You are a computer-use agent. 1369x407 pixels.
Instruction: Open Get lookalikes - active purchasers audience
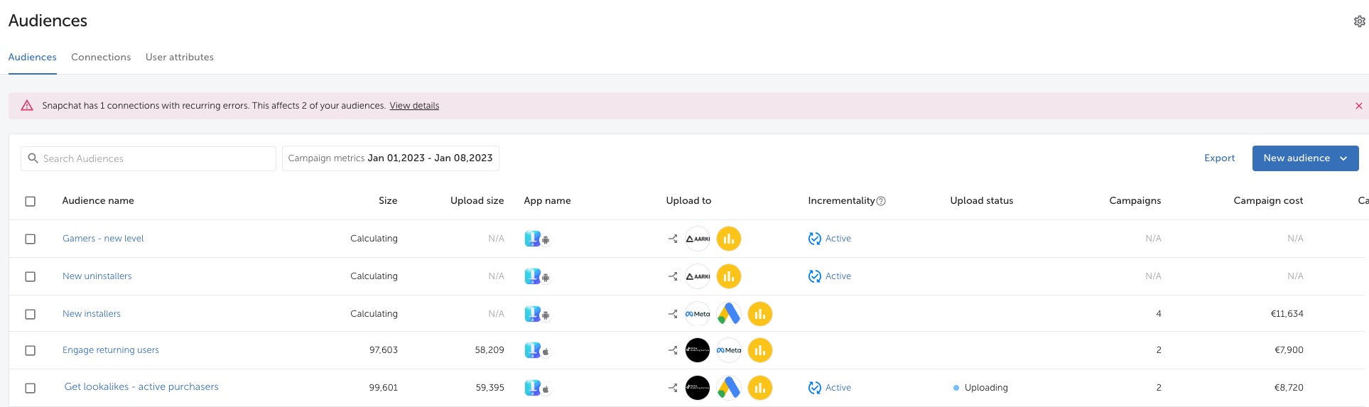[x=141, y=387]
